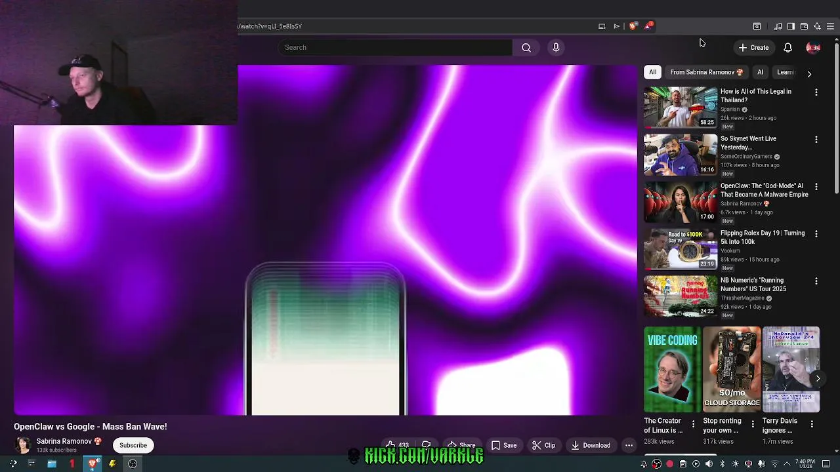Click the page vertical scrollbar

[x=836, y=118]
